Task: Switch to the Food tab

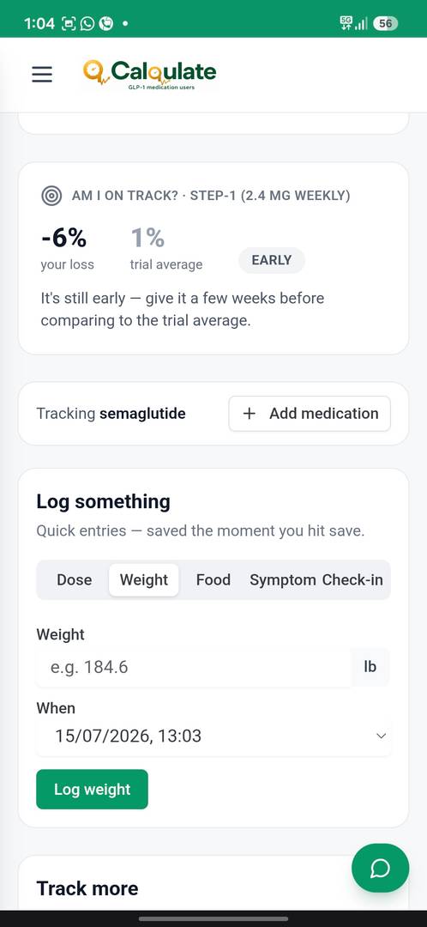Action: click(x=213, y=580)
